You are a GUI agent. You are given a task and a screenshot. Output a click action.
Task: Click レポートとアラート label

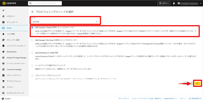pyautogui.click(x=14, y=75)
